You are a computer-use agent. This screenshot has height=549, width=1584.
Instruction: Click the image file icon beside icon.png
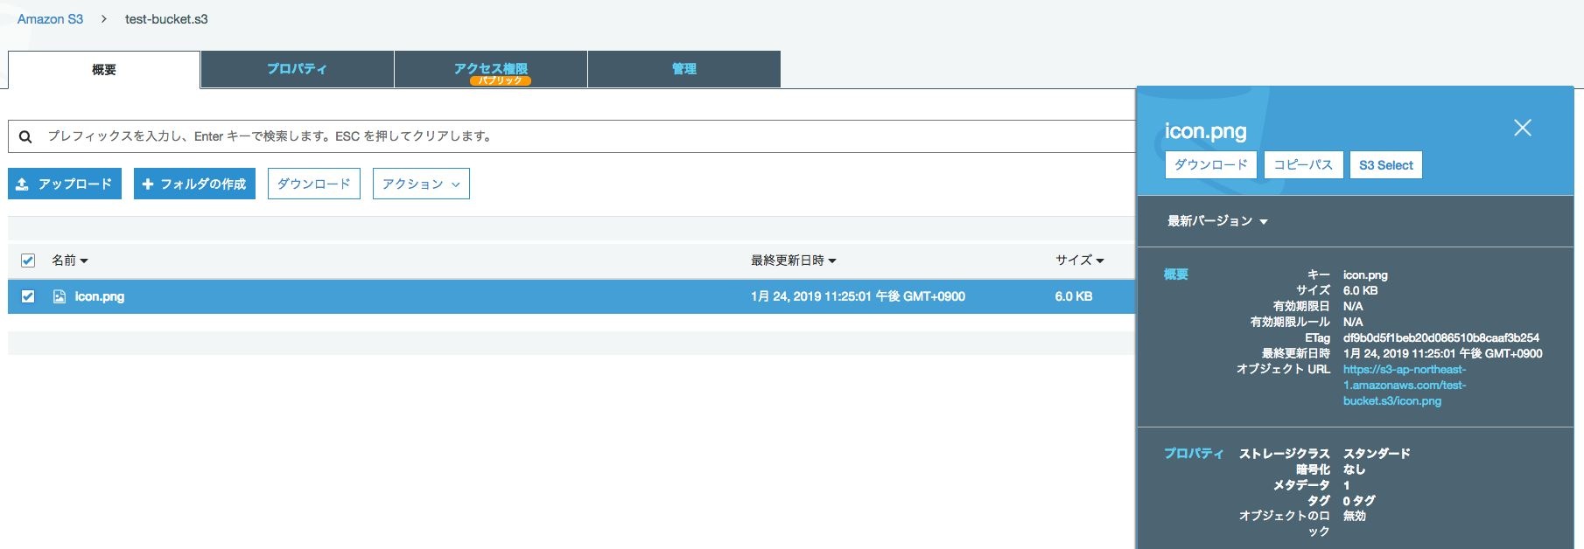click(x=60, y=296)
